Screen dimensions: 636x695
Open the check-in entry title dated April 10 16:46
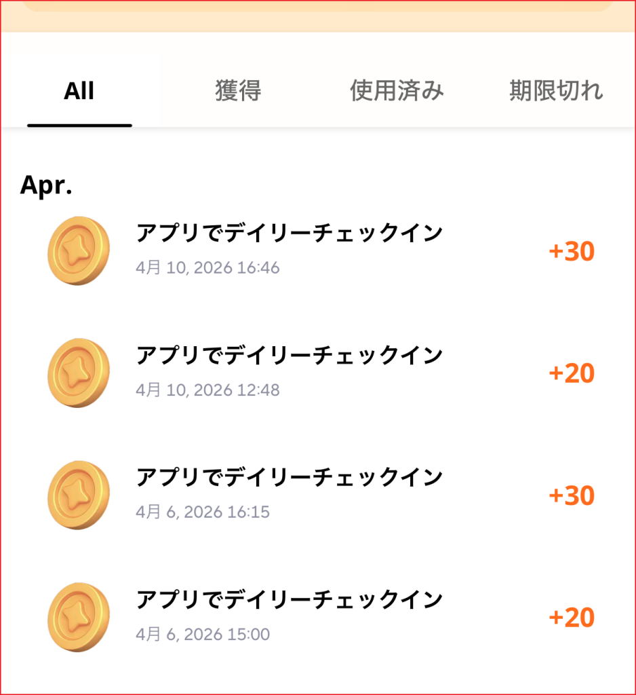point(290,233)
